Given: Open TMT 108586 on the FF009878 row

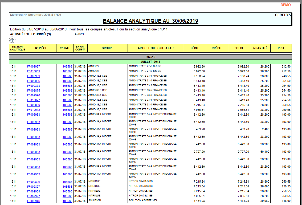Looking at the screenshot, I should tap(68, 85).
